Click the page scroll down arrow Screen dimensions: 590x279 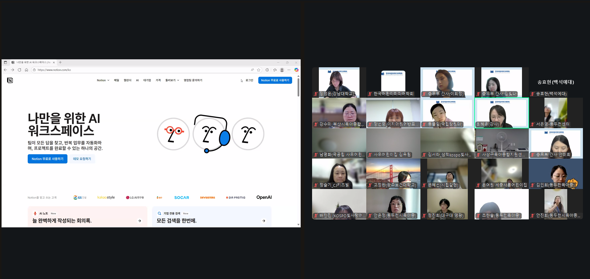click(298, 225)
